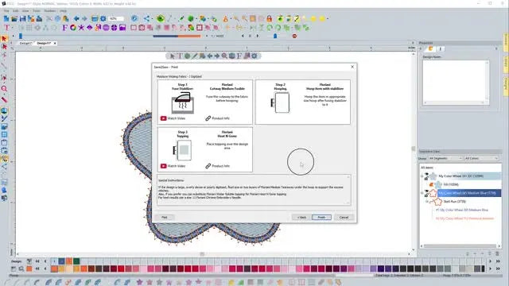The height and width of the screenshot is (286, 509).
Task: Open the View menu
Action: [x=25, y=10]
